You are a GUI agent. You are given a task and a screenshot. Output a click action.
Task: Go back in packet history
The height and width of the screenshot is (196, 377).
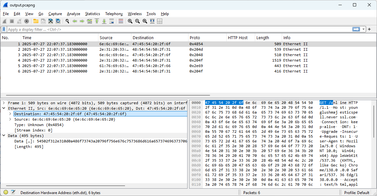click(75, 21)
